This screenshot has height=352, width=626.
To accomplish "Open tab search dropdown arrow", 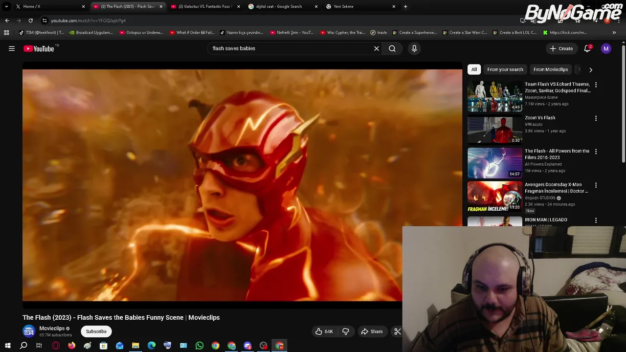I will (x=6, y=6).
